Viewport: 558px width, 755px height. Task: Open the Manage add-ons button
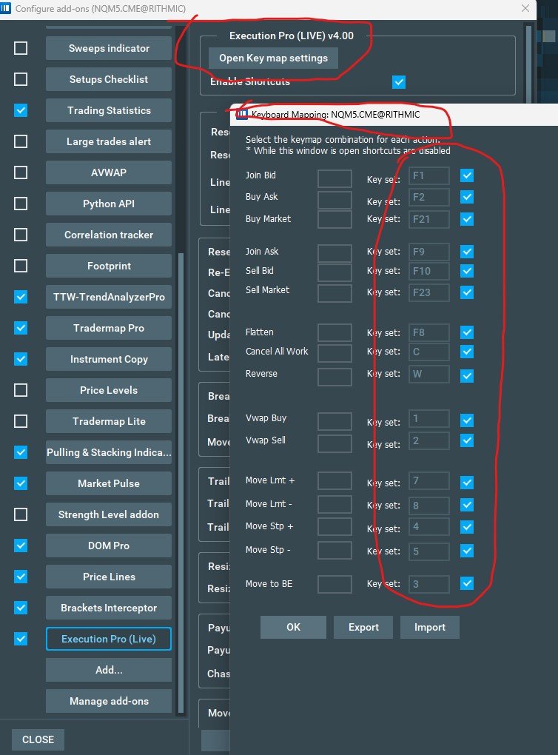click(x=109, y=701)
